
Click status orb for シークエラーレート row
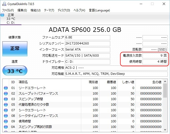(x=6, y=110)
